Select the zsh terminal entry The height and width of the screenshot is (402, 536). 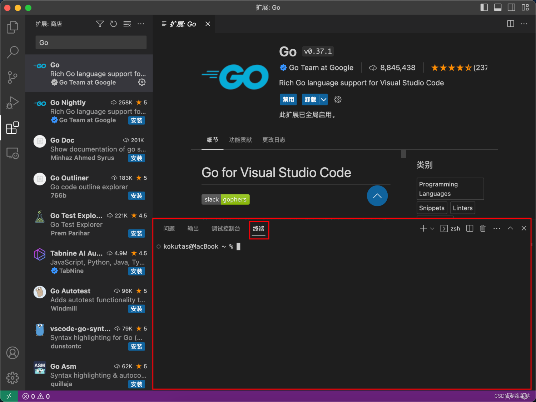click(x=450, y=228)
